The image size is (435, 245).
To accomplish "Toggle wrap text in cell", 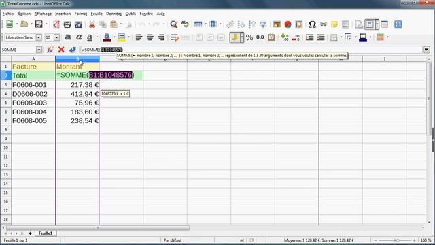I will pos(175,37).
